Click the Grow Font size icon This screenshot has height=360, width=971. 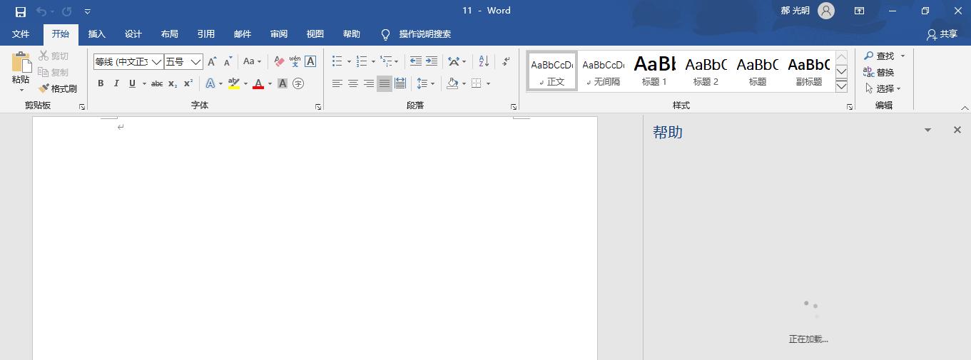212,62
